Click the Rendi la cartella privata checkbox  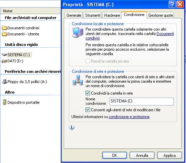click(88, 61)
